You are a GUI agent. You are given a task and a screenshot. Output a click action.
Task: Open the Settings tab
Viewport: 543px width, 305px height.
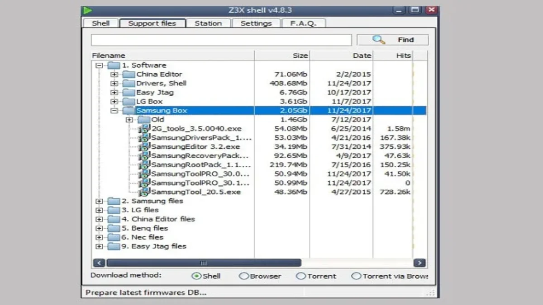[256, 23]
